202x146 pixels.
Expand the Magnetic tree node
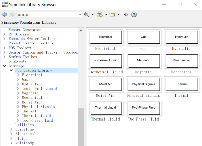18,93
